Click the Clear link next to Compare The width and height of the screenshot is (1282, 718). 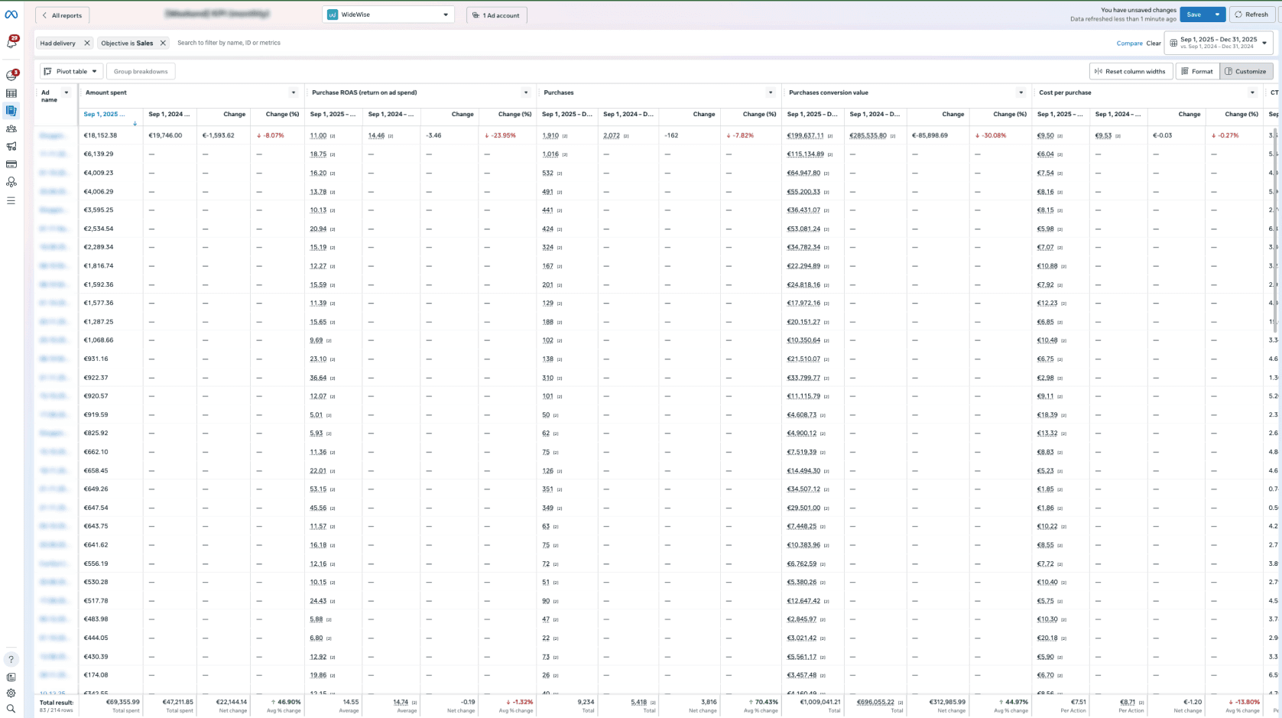(1153, 44)
